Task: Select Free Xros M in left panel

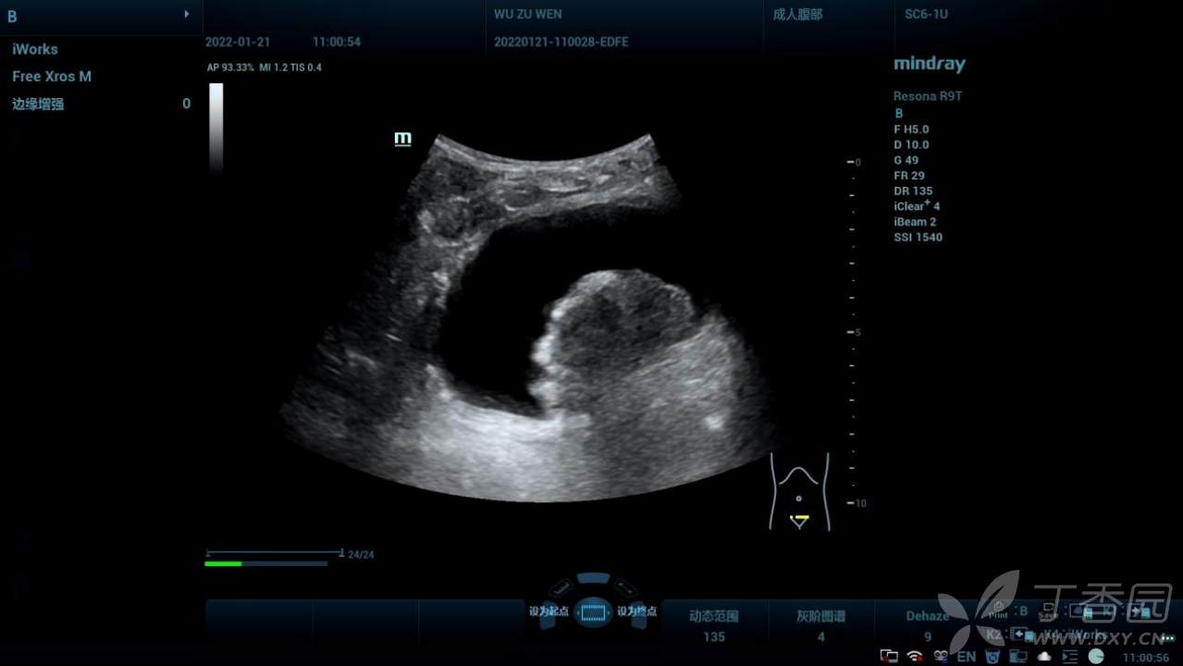Action: pyautogui.click(x=52, y=77)
